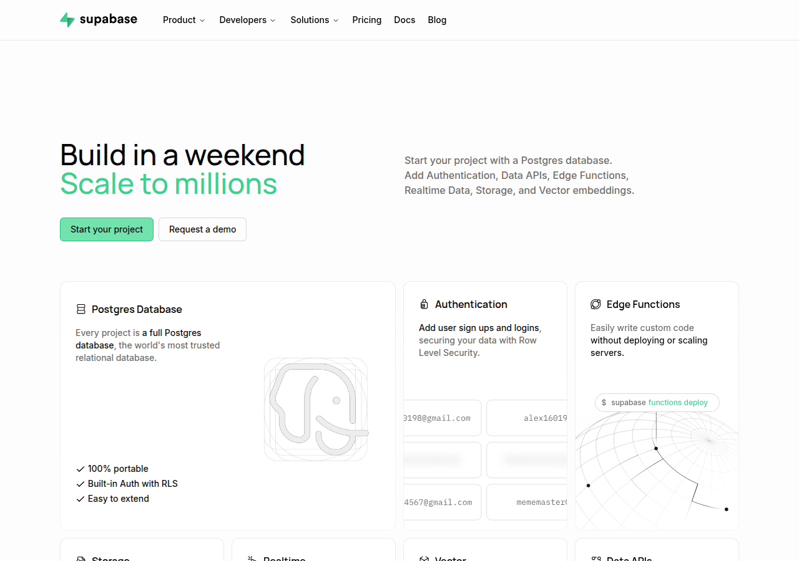
Task: Open the Developers navigation item
Action: coord(248,20)
